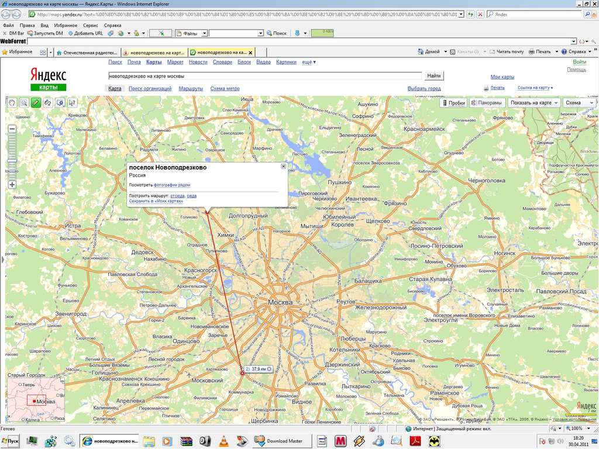This screenshot has width=599, height=449.
Task: Click the red Adobe PDF taskbar icon
Action: [415, 441]
